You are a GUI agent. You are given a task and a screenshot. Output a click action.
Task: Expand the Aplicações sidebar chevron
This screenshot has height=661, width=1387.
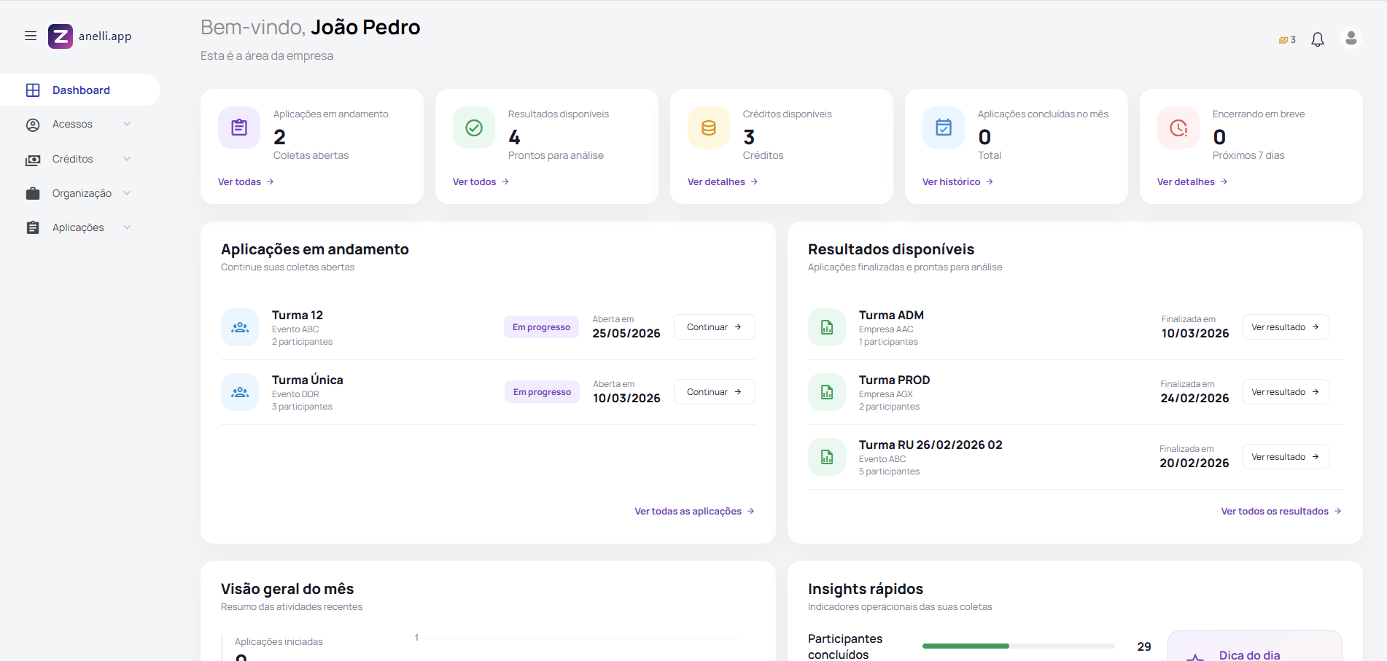coord(127,227)
